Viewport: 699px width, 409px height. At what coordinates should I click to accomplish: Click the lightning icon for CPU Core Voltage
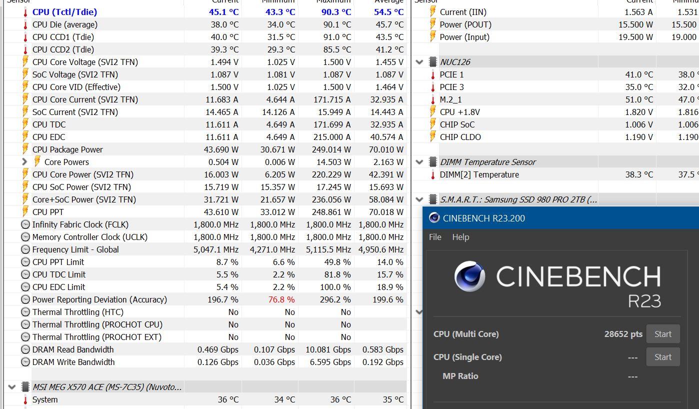coord(25,62)
